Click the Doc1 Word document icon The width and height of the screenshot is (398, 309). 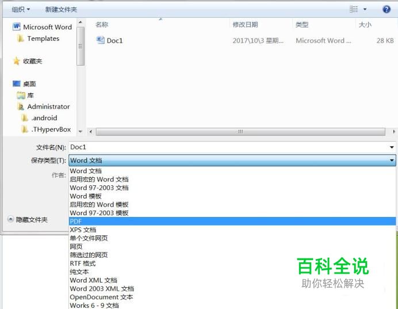pos(100,40)
